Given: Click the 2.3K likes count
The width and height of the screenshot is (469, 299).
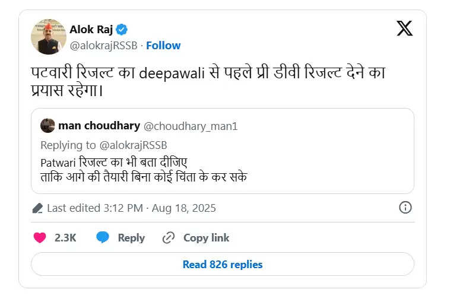Looking at the screenshot, I should (65, 238).
